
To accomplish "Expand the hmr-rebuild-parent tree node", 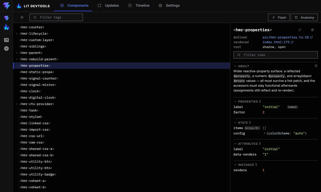I will coord(17,59).
